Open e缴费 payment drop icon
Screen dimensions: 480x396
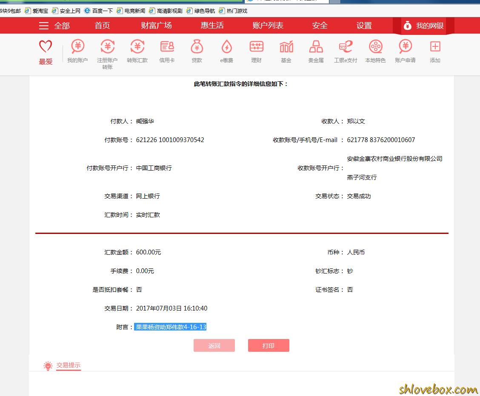[x=226, y=46]
